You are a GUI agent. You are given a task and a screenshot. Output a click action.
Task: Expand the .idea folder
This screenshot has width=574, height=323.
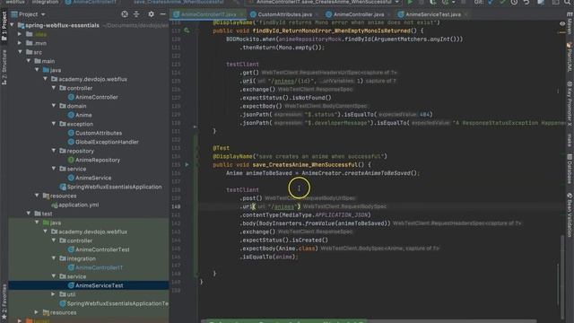click(20, 34)
